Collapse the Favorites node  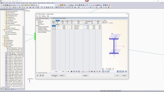5,47
